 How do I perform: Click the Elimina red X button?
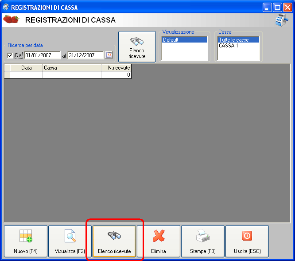click(x=159, y=241)
